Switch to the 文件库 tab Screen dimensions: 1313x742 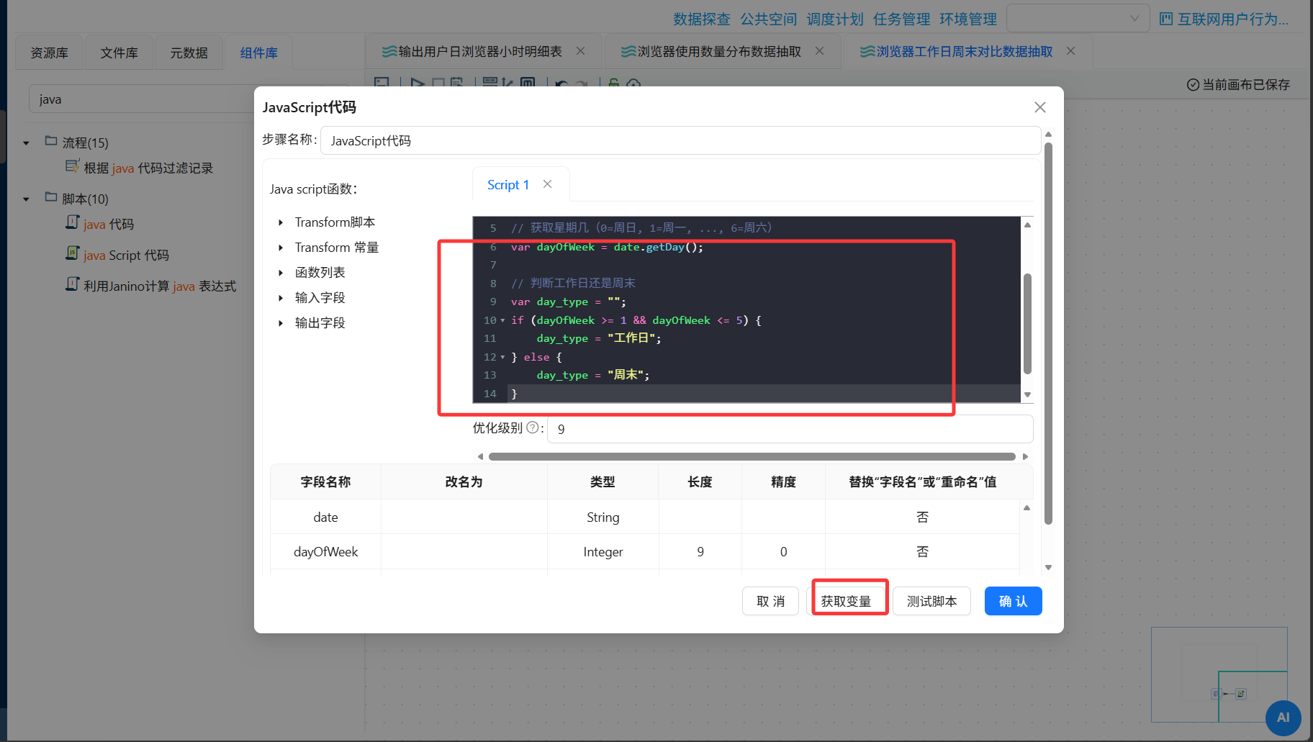coord(119,53)
